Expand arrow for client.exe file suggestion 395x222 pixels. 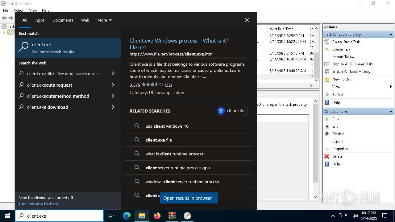[x=113, y=73]
